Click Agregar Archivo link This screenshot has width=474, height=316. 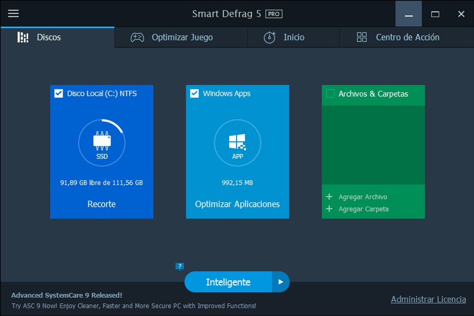363,197
